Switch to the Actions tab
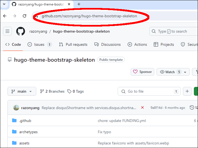198x148 pixels. pos(137,44)
